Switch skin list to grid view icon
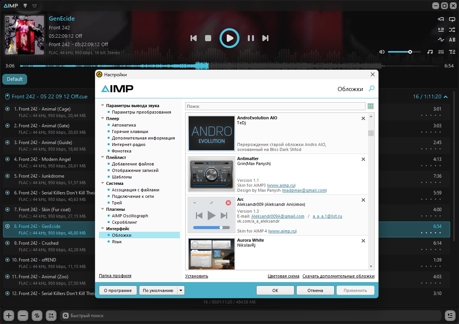 pyautogui.click(x=370, y=106)
